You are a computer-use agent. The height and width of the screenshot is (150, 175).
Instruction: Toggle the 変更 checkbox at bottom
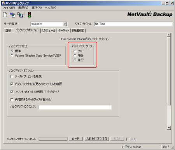coord(128,139)
